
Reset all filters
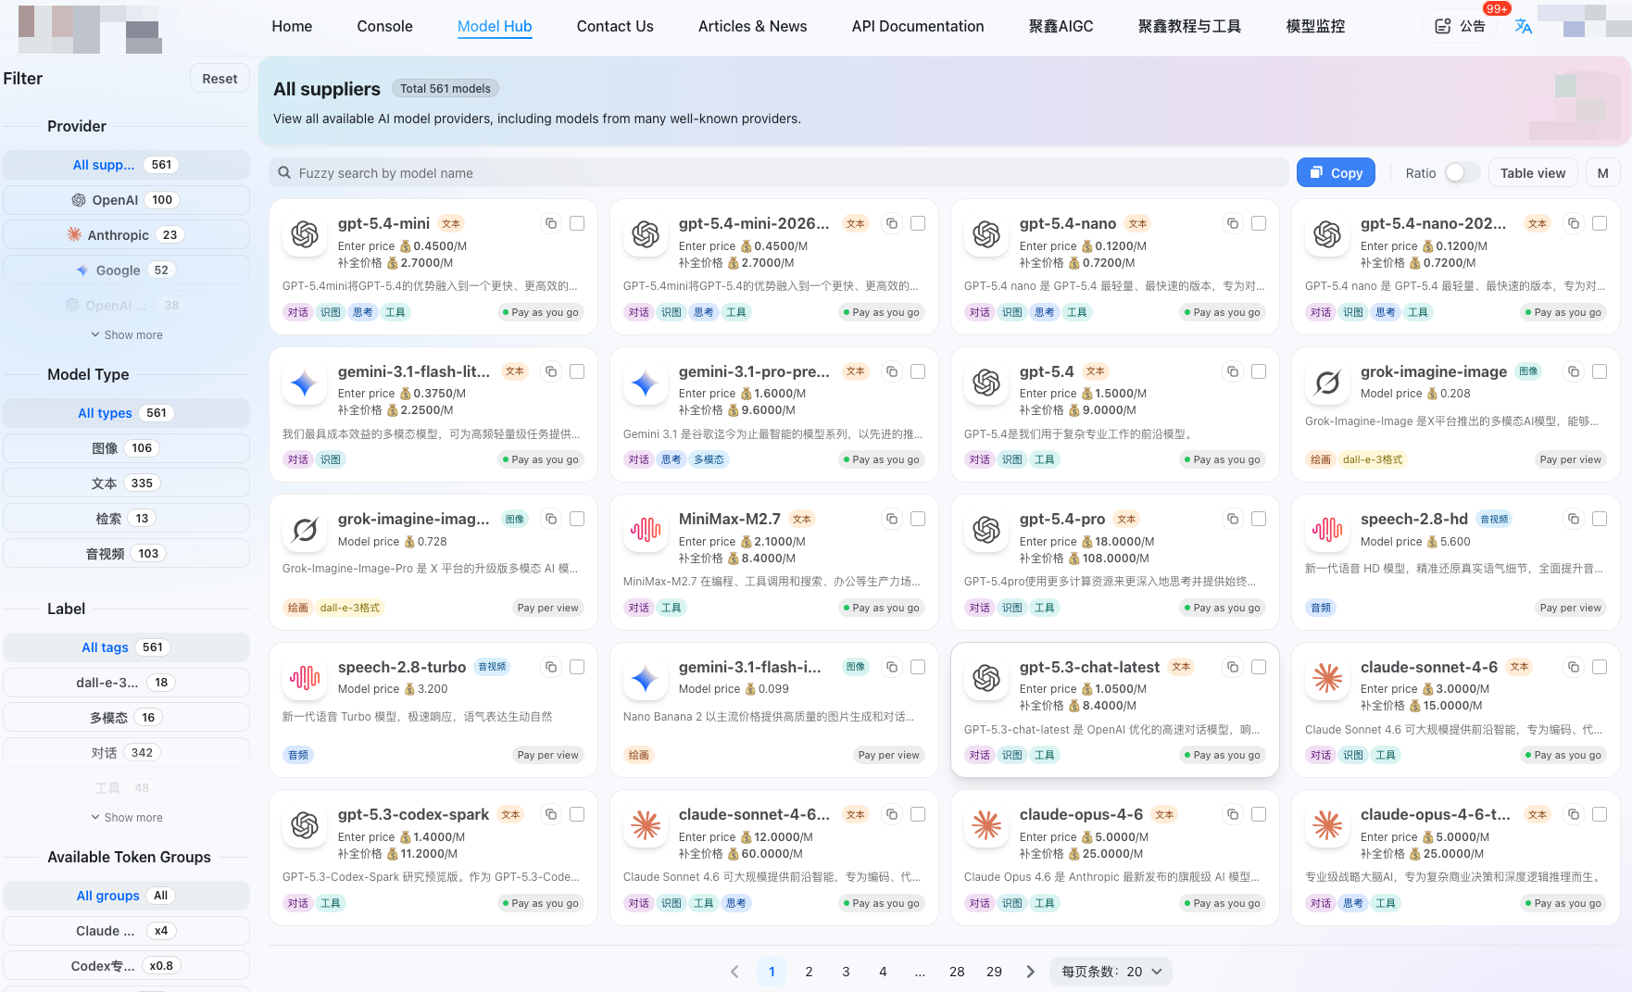tap(220, 78)
